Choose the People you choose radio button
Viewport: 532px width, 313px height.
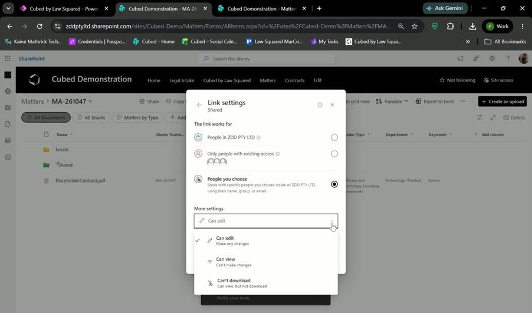[x=334, y=184]
